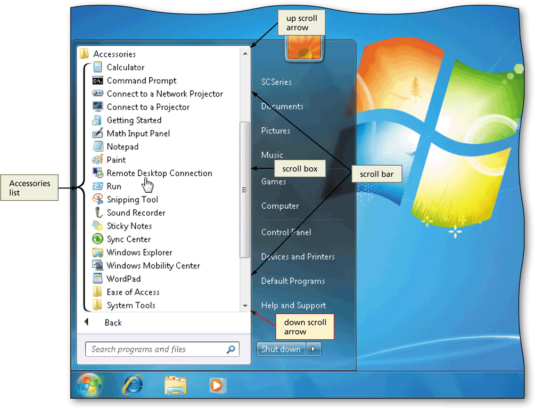Image resolution: width=535 pixels, height=409 pixels.
Task: Open the Snipping Tool scissors icon
Action: tap(97, 199)
